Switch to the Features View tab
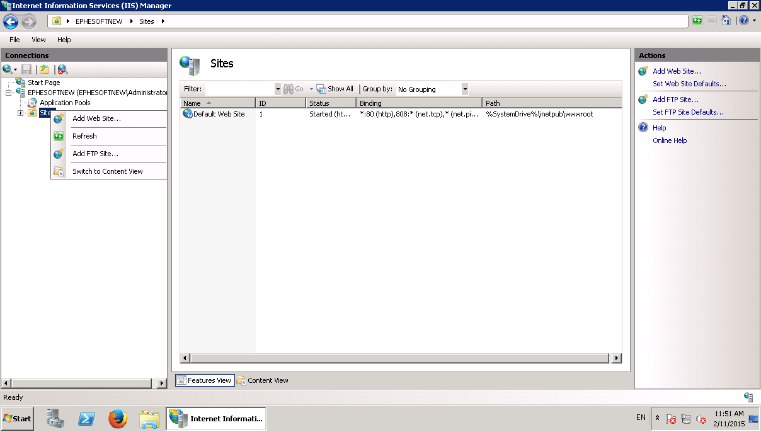 coord(204,380)
